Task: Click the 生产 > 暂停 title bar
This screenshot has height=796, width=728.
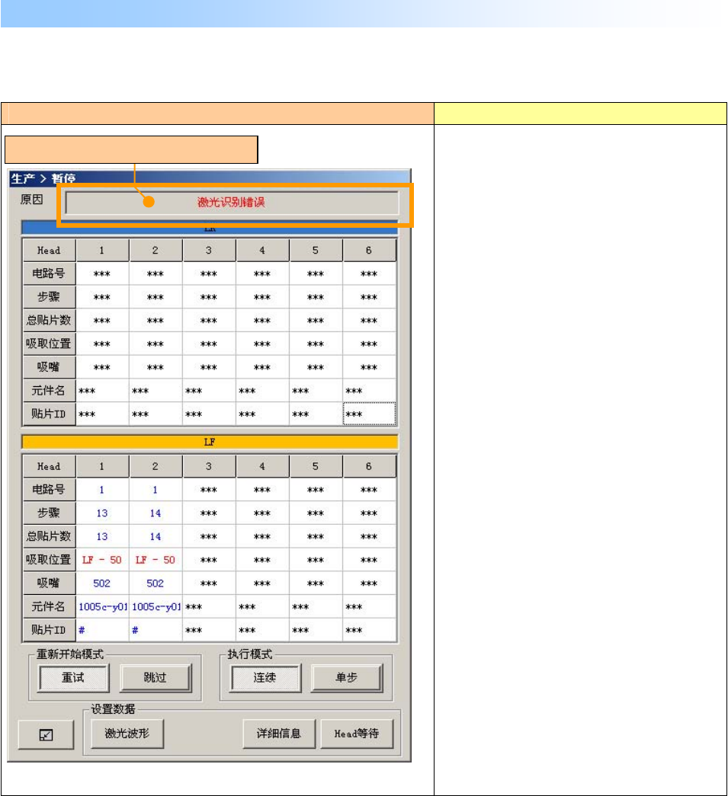Action: pos(210,178)
